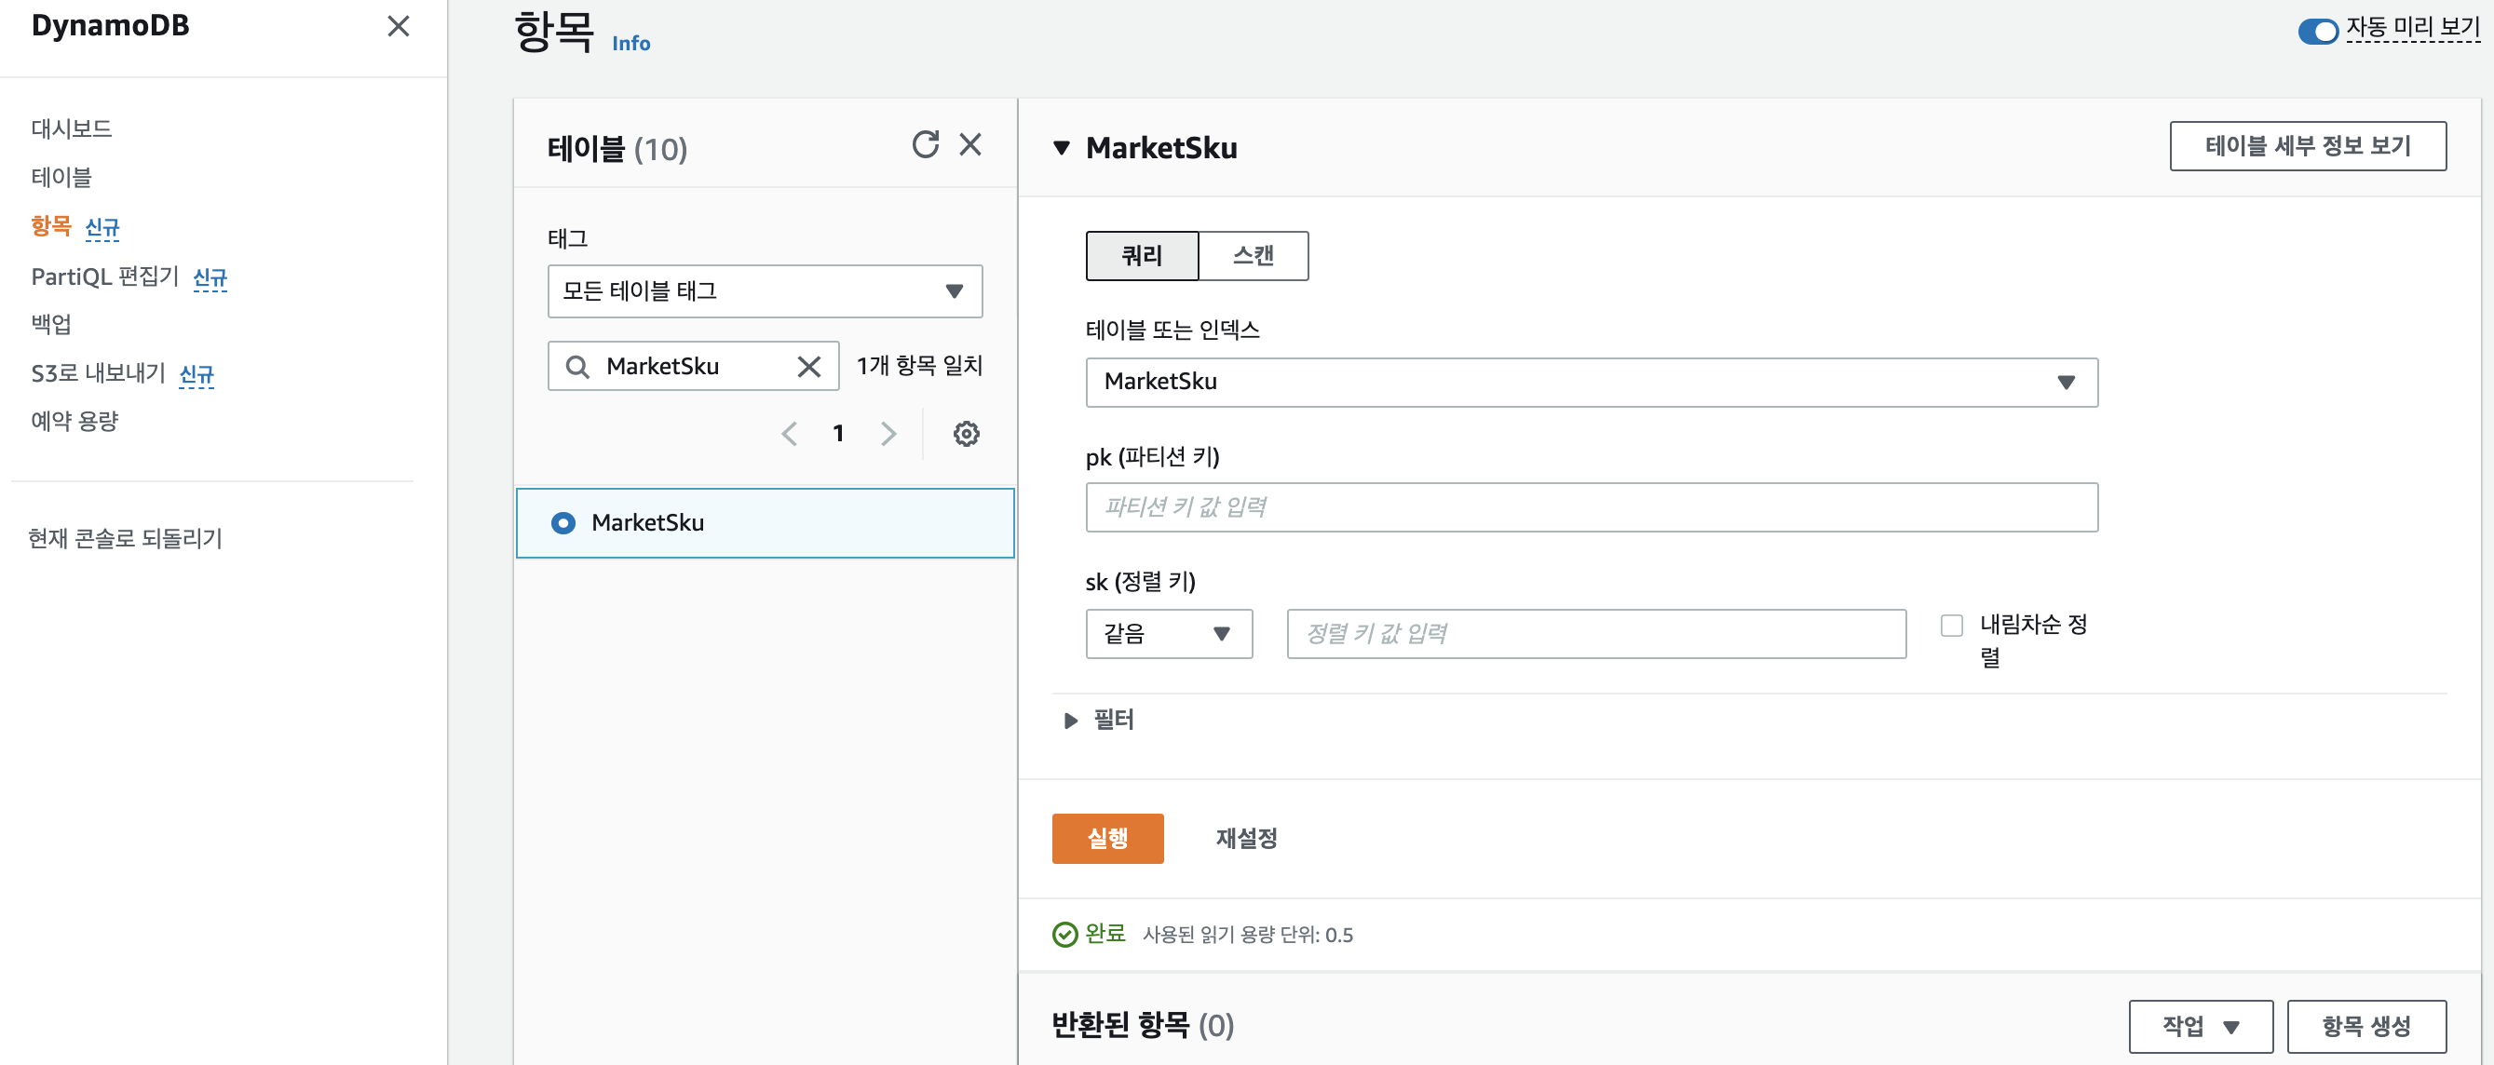Viewport: 2494px width, 1065px height.
Task: Check the 내림차순 정렬 checkbox
Action: point(1951,626)
